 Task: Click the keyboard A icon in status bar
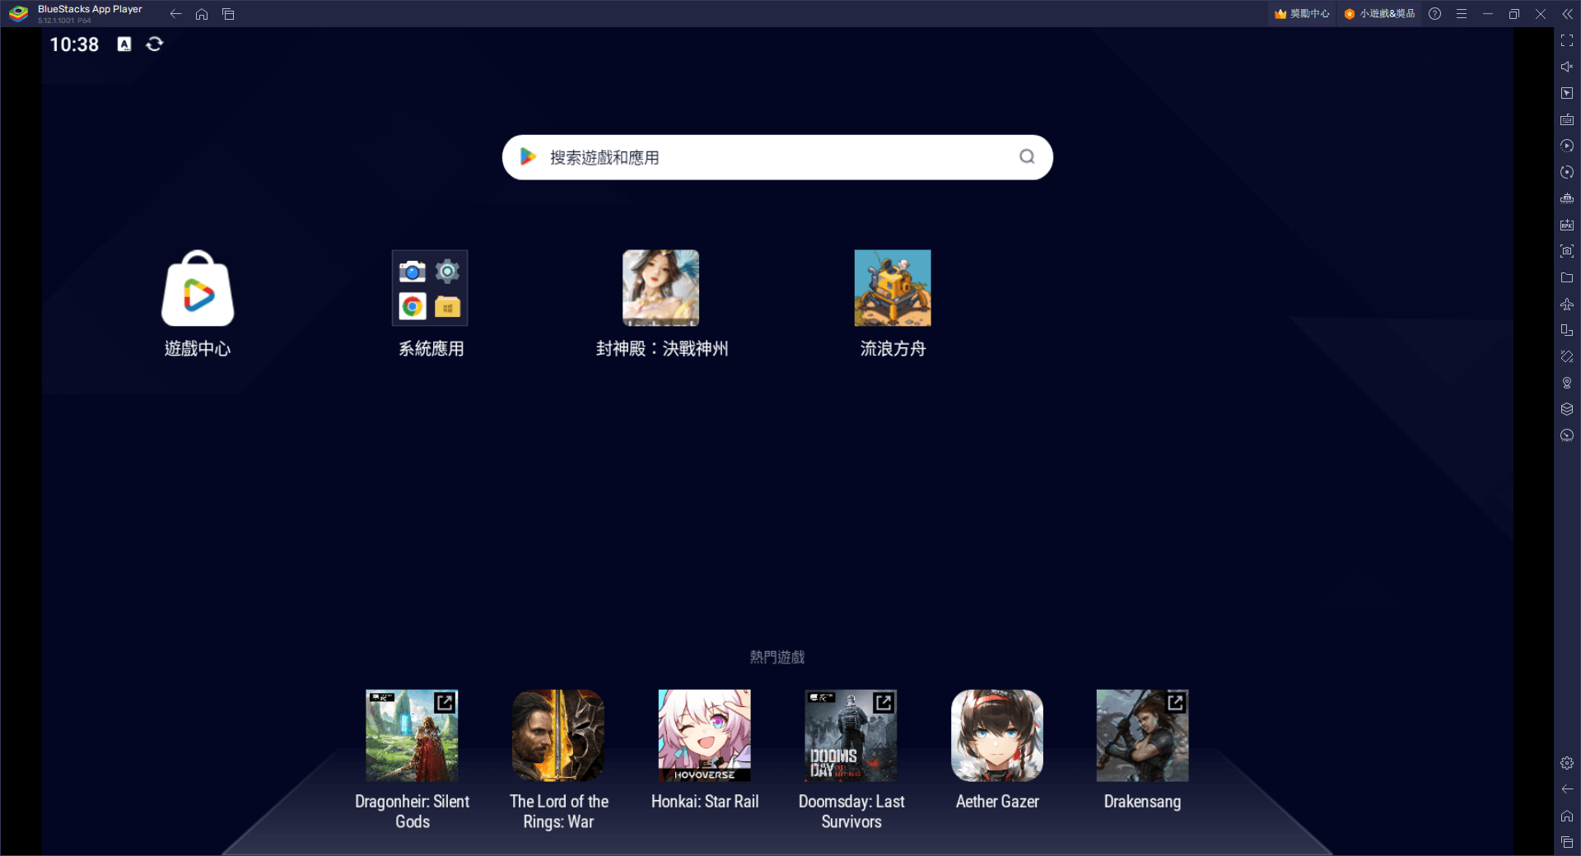124,44
